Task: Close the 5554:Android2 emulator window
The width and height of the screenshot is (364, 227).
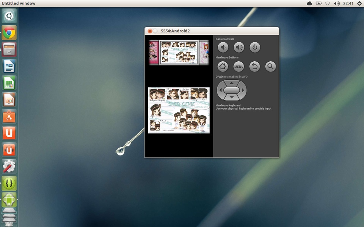Action: pos(150,31)
